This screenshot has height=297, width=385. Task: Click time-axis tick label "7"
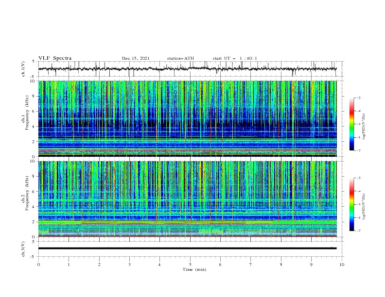(251, 264)
